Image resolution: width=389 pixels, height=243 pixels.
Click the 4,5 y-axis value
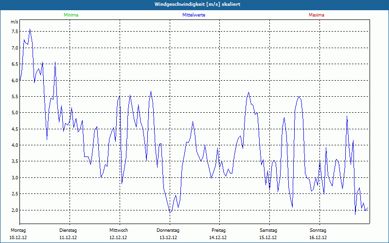[15, 129]
